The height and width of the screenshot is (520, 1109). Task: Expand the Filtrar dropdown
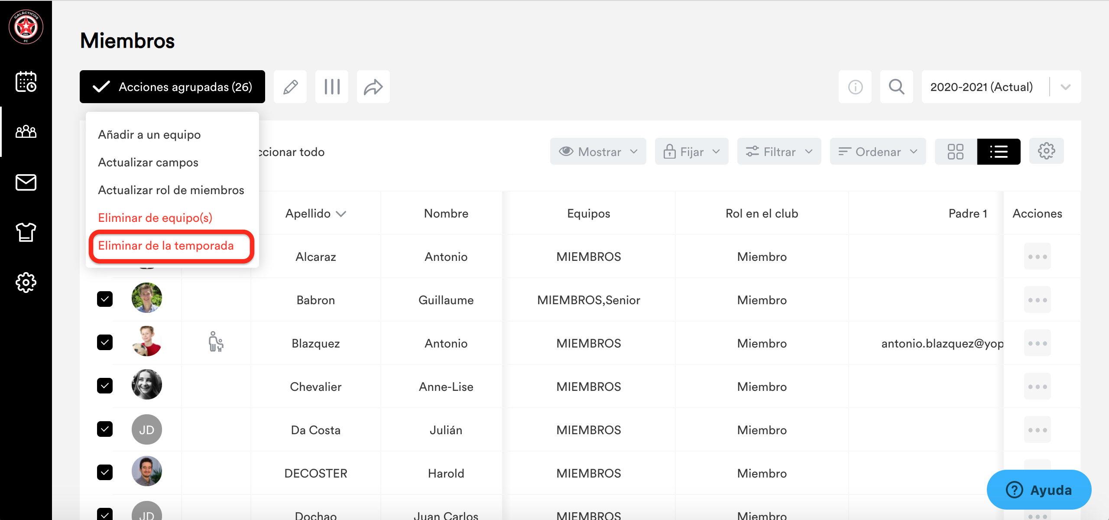(779, 152)
